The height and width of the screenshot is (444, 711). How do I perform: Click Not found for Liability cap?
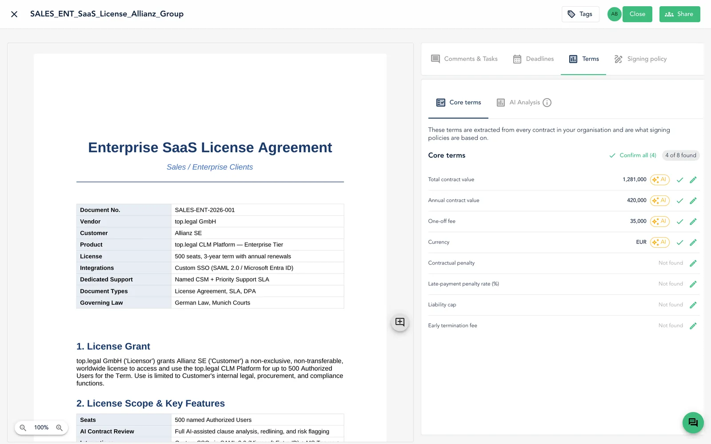(x=671, y=305)
